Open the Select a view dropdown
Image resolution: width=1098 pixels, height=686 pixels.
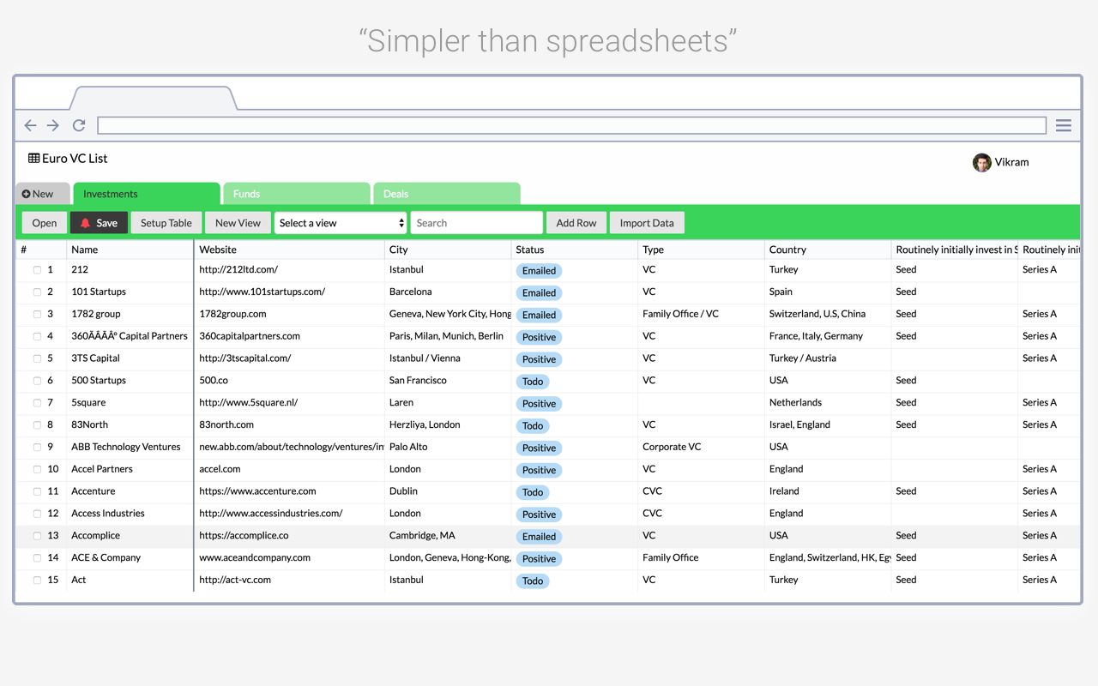(x=341, y=223)
